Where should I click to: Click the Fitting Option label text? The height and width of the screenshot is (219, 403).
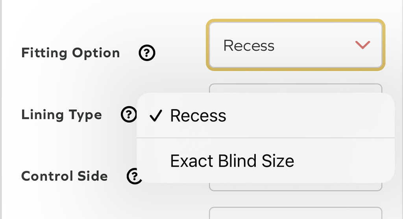[70, 53]
